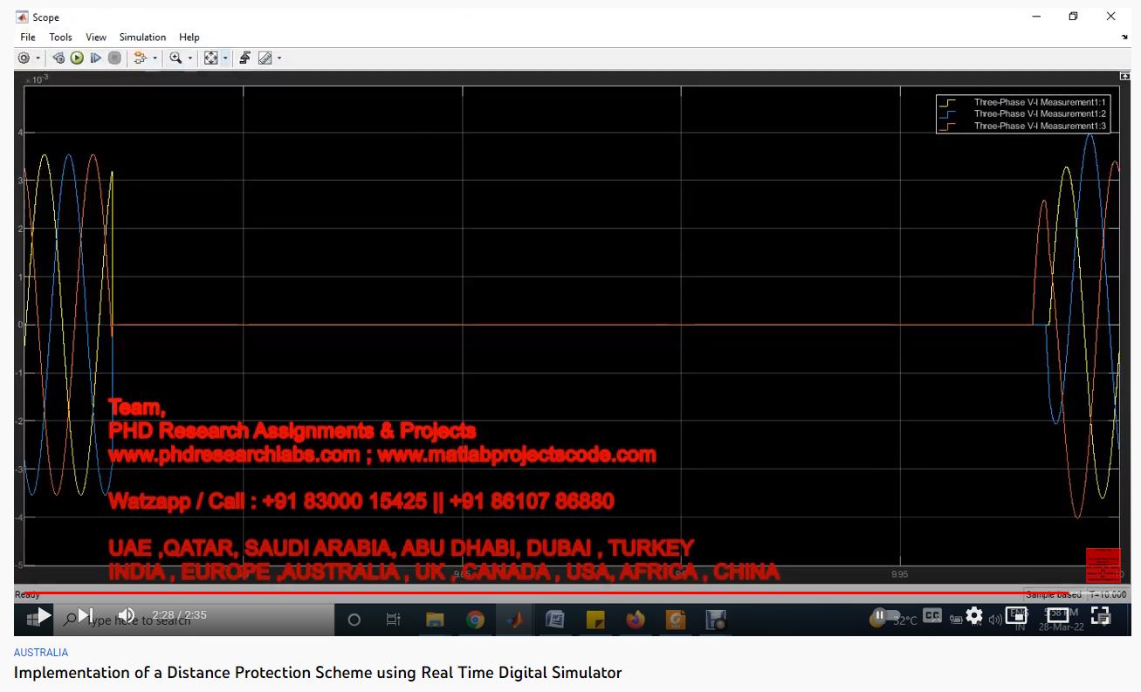
Task: Close the Scope window
Action: pyautogui.click(x=1110, y=17)
